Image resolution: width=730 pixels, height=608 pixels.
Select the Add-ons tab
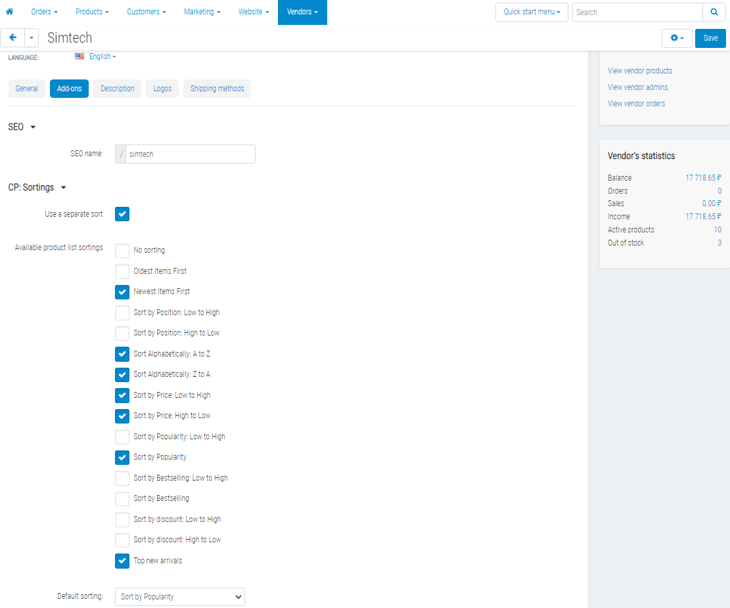[x=70, y=89]
